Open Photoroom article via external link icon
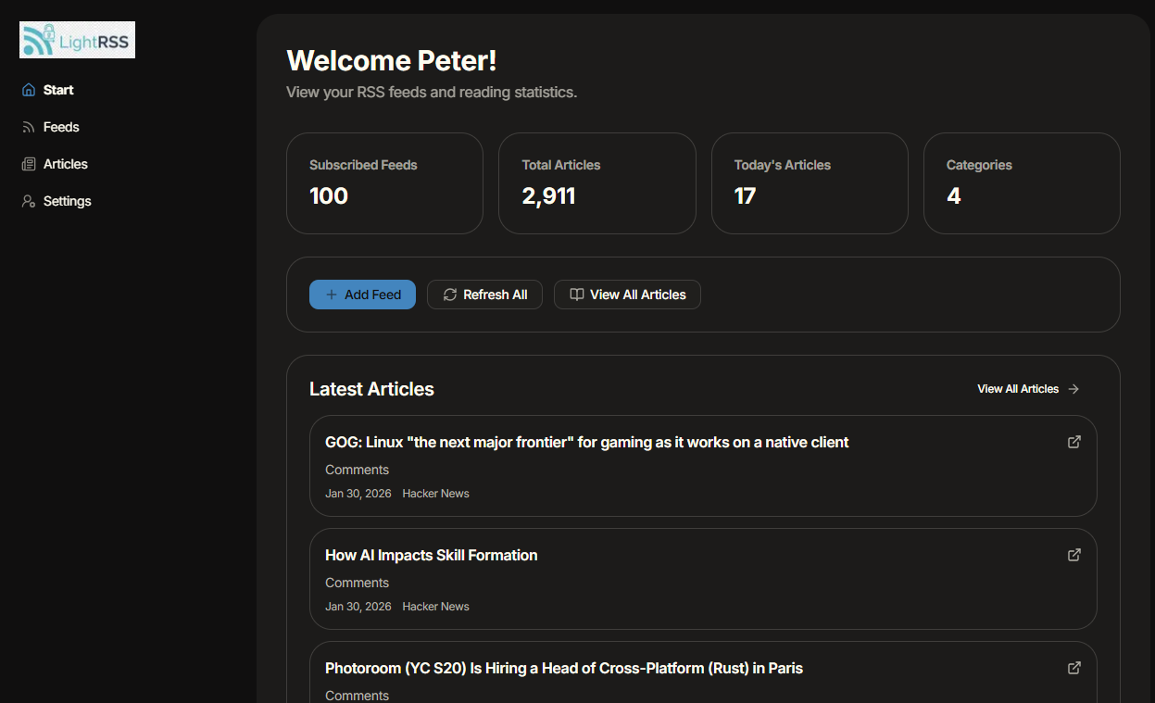This screenshot has width=1155, height=703. point(1073,668)
